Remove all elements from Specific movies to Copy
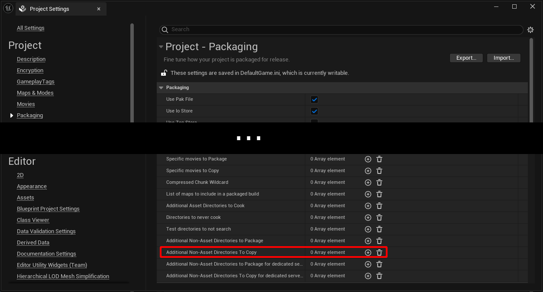543x292 pixels. pos(379,171)
